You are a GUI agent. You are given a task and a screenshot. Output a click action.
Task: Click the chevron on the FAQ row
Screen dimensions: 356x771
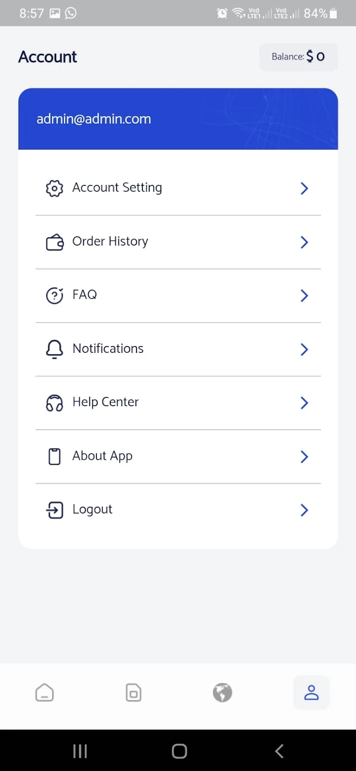pos(304,296)
